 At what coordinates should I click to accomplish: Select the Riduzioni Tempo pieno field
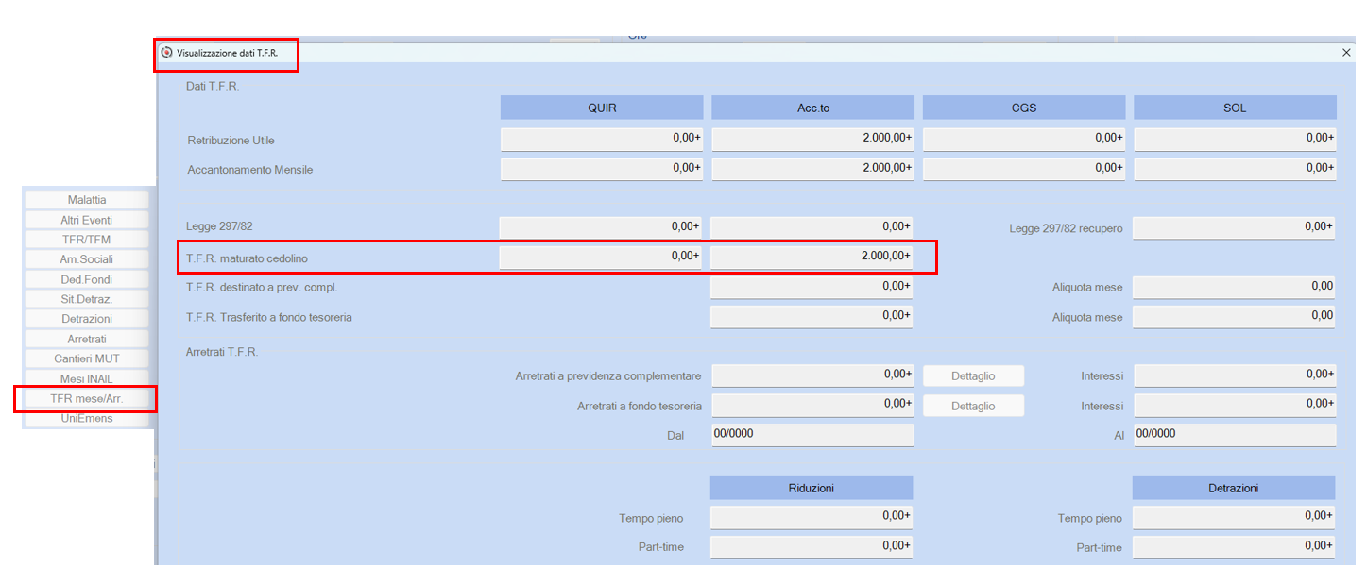click(x=812, y=517)
